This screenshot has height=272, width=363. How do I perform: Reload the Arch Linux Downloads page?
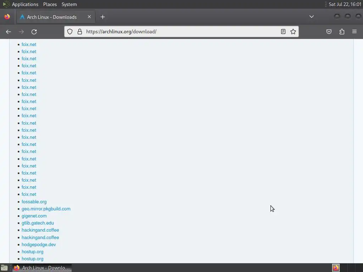click(x=34, y=32)
